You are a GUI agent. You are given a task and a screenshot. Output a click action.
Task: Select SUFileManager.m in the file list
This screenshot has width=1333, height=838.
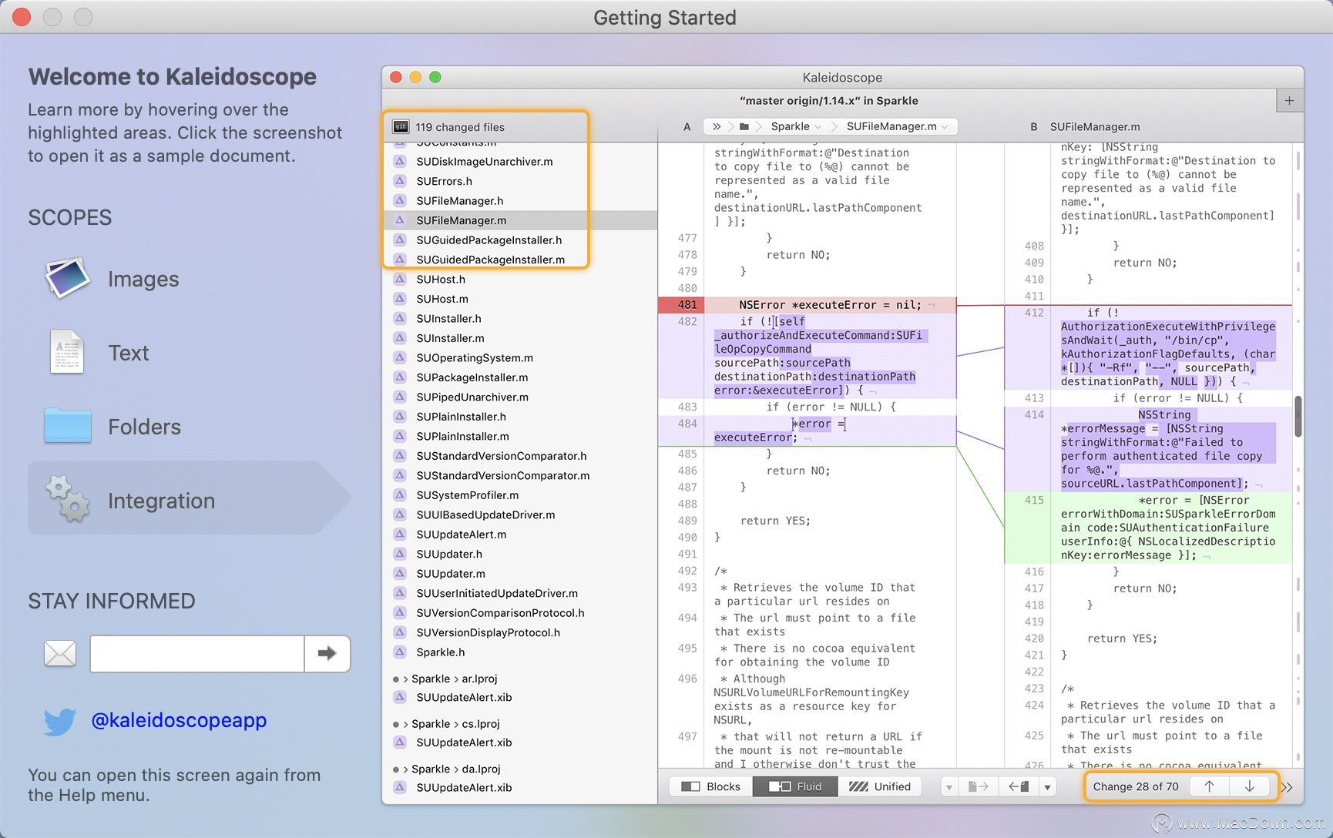click(520, 220)
